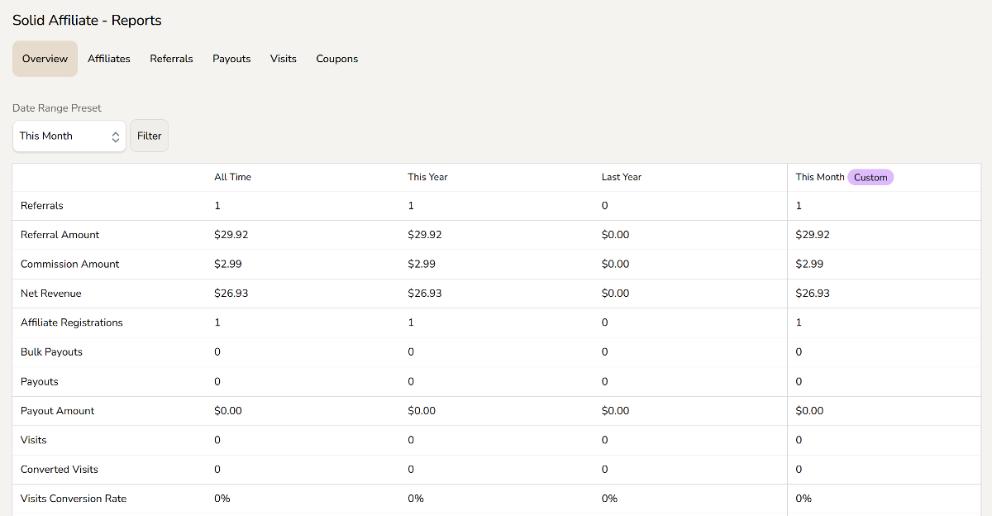Go to the Referrals tab
The image size is (992, 516).
[x=171, y=59]
